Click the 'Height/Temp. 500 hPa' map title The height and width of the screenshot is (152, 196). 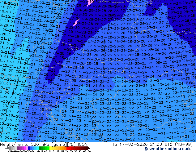point(25,145)
